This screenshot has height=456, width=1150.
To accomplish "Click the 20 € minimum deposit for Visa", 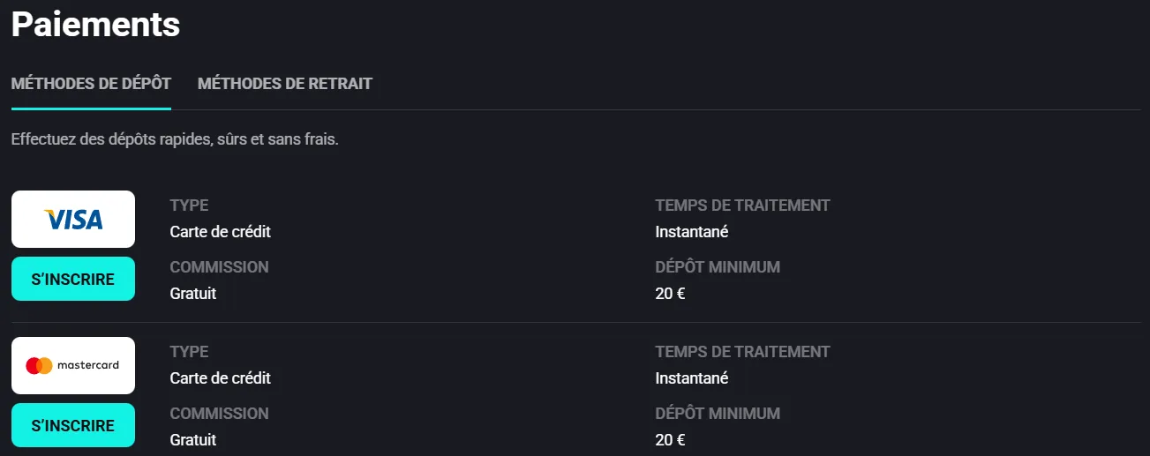I will [670, 294].
